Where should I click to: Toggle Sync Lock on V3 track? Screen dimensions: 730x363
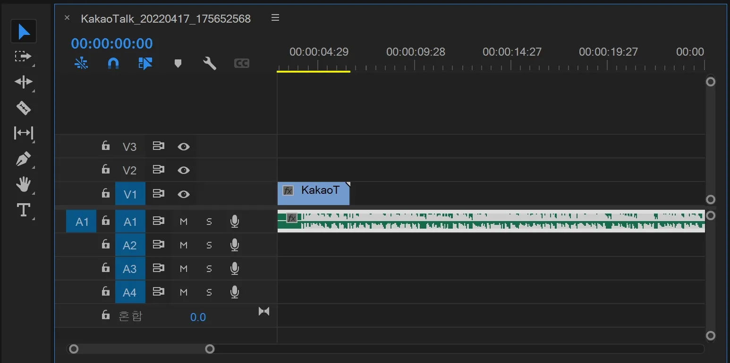tap(159, 146)
